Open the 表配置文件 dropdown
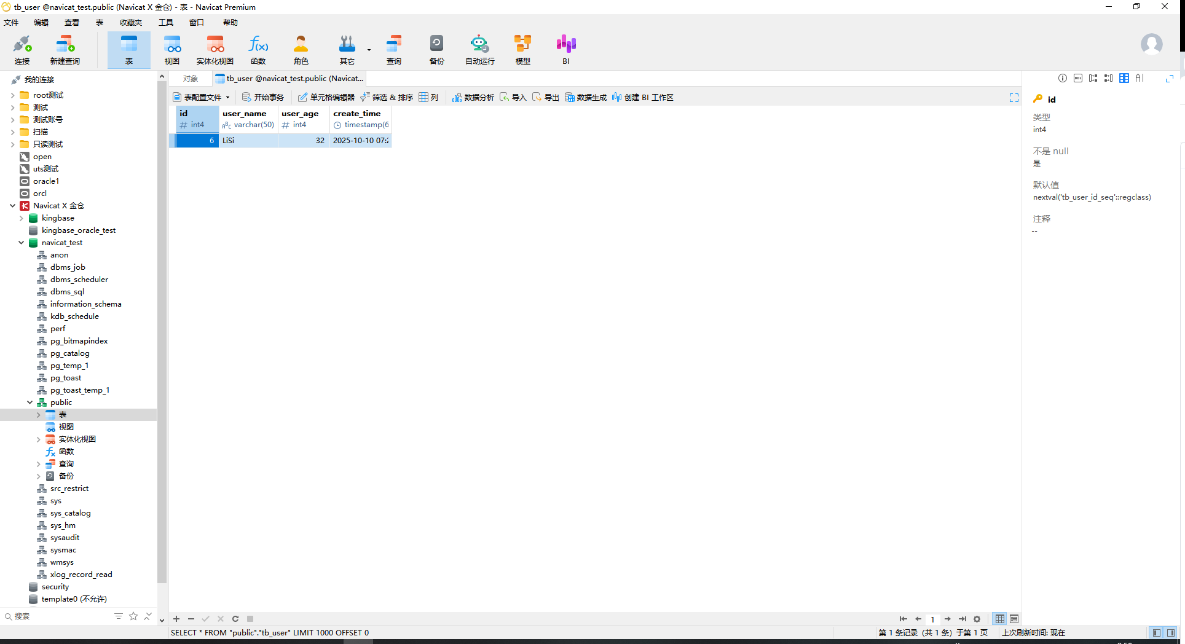Image resolution: width=1185 pixels, height=644 pixels. pos(201,97)
